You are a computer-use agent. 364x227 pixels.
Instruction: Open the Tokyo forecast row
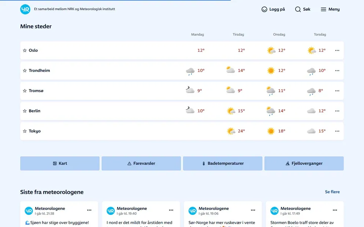(182, 131)
